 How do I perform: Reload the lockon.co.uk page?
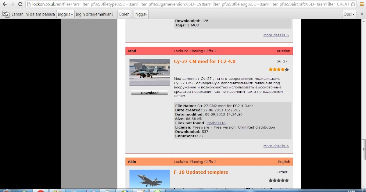[x=20, y=4]
